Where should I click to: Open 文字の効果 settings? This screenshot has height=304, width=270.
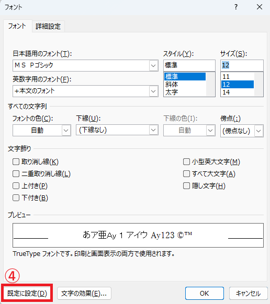click(84, 294)
